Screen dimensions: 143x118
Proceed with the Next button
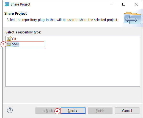click(73, 111)
